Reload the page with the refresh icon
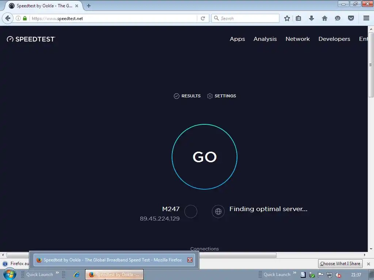The width and height of the screenshot is (374, 280). click(x=203, y=18)
